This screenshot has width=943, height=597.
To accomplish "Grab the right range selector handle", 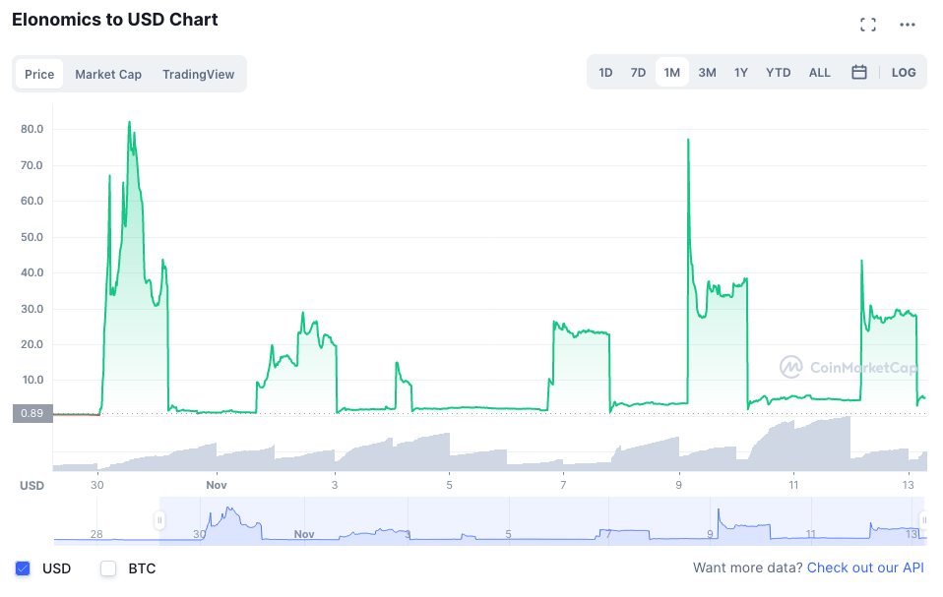I will [923, 519].
